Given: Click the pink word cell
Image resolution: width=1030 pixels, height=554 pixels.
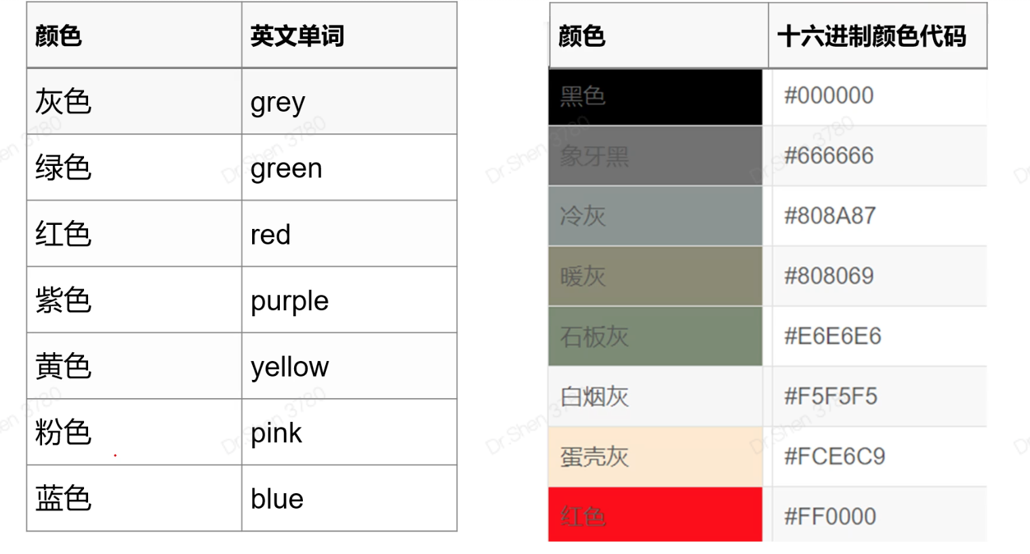Looking at the screenshot, I should pos(349,432).
